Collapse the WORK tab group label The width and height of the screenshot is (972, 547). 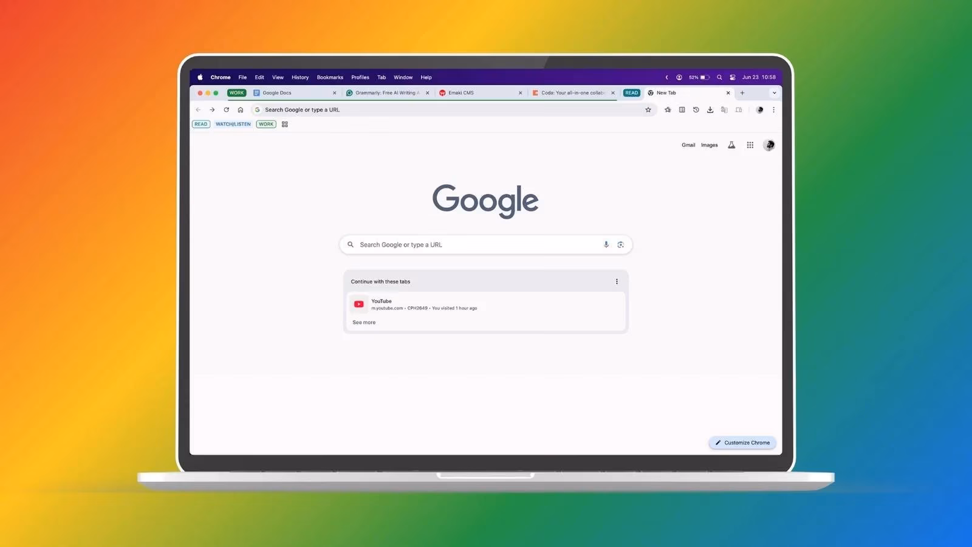pos(236,93)
